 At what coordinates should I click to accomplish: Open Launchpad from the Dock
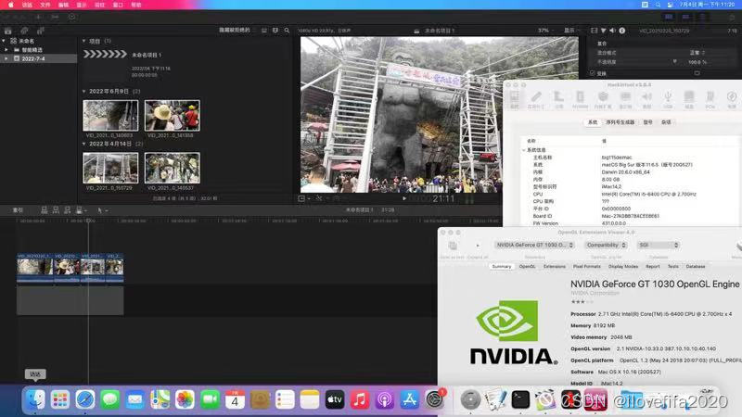tap(60, 400)
